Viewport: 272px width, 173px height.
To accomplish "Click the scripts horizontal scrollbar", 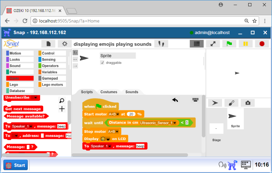I will coord(130,155).
